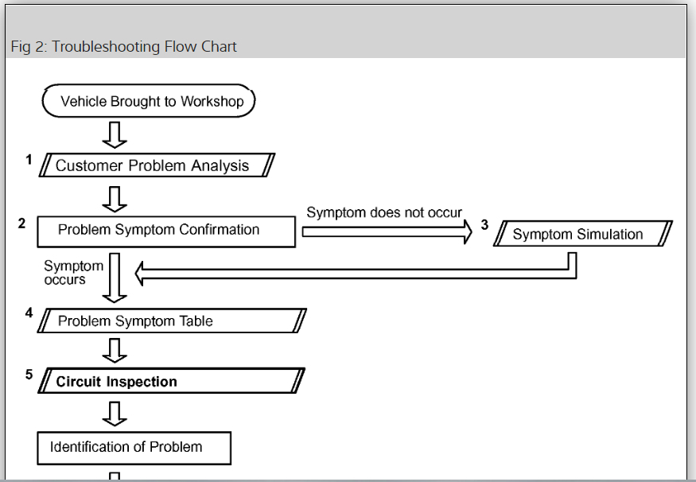Select the "Symptom Simulation" box

580,235
